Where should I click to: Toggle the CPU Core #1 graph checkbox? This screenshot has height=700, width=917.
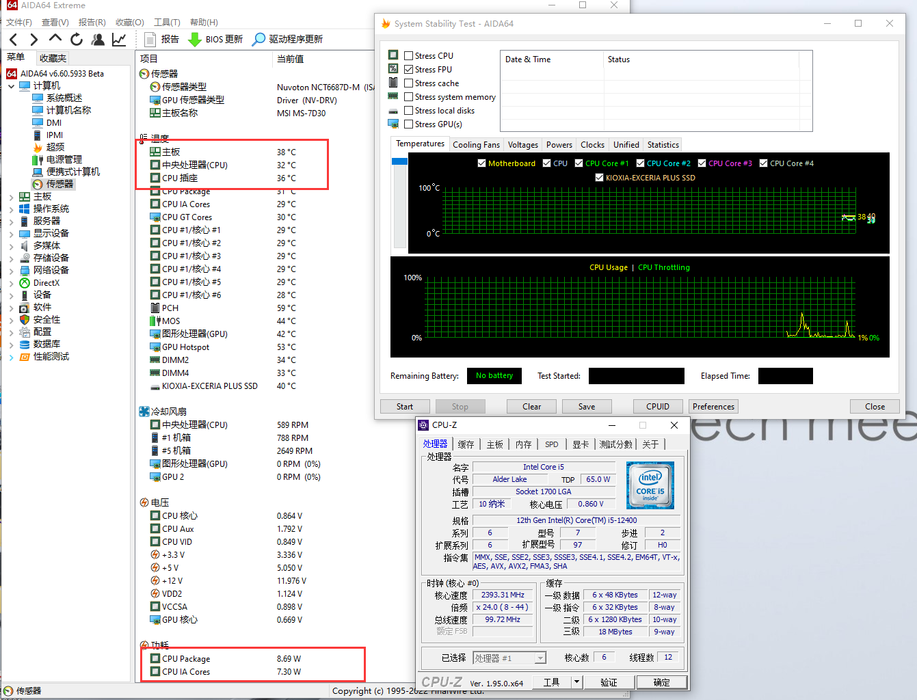coord(579,163)
